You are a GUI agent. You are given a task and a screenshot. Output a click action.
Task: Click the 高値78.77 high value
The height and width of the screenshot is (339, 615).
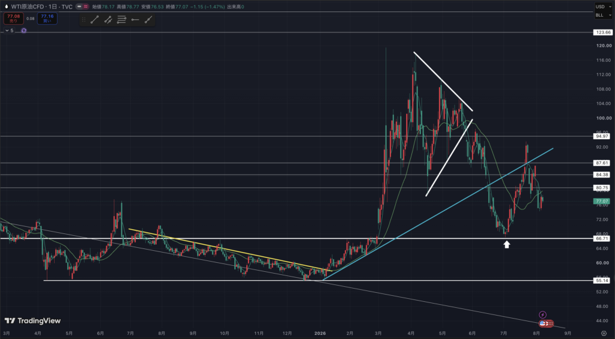[128, 7]
